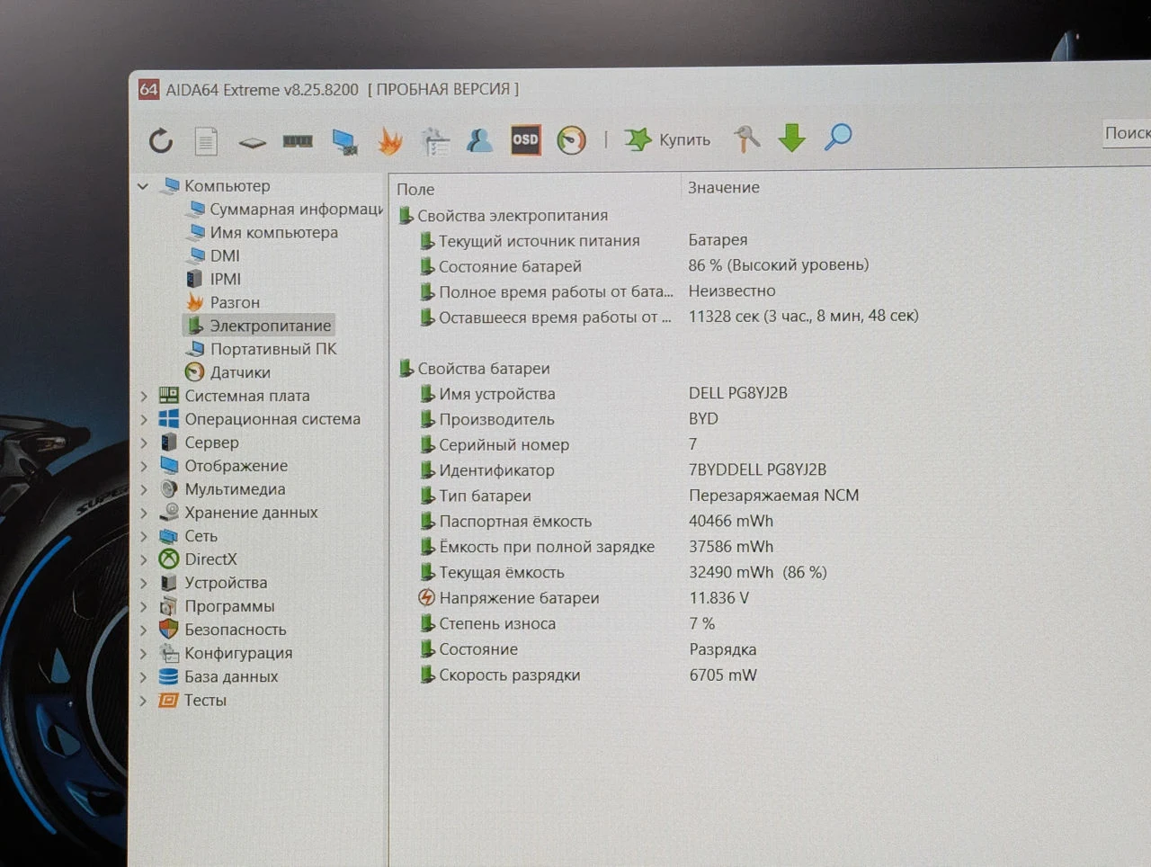Expand the Отображение tree node
Image resolution: width=1151 pixels, height=867 pixels.
click(x=144, y=466)
